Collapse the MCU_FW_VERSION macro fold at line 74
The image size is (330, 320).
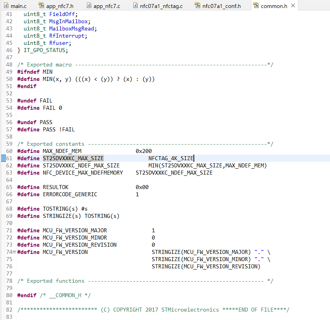pyautogui.click(x=14, y=252)
